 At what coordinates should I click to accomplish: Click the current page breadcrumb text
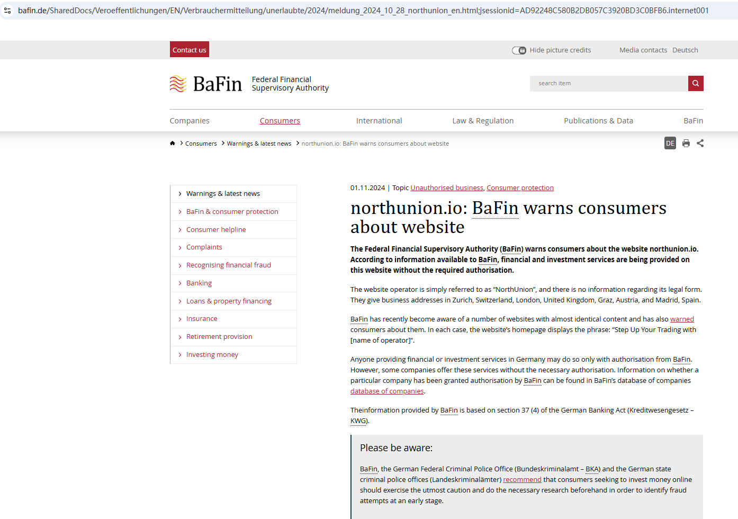(x=375, y=144)
